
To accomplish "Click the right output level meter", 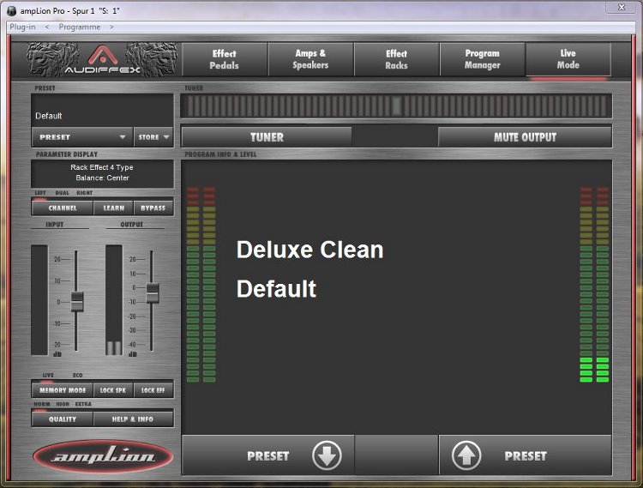I will tap(594, 285).
